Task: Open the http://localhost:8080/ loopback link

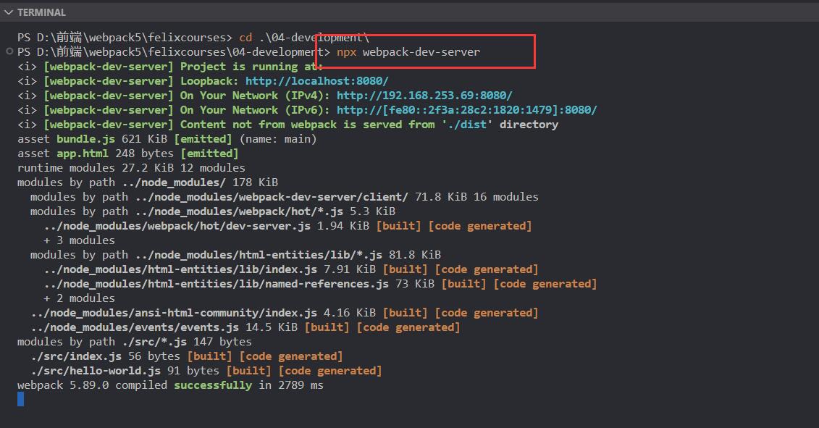Action: click(x=317, y=81)
